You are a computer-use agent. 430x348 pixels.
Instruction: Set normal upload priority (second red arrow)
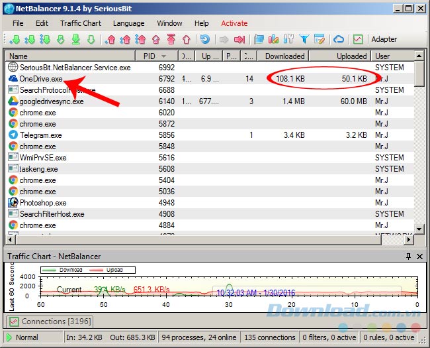pyautogui.click(x=125, y=39)
